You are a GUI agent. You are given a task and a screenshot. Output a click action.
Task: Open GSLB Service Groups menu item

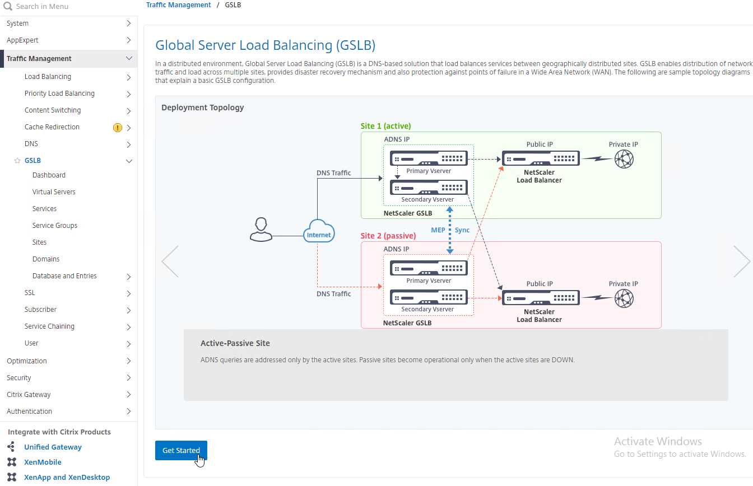pyautogui.click(x=55, y=226)
